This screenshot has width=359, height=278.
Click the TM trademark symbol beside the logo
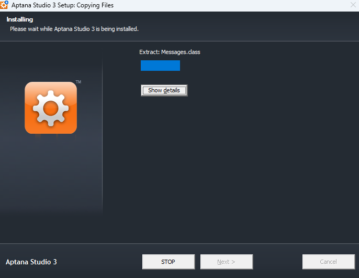coord(78,82)
